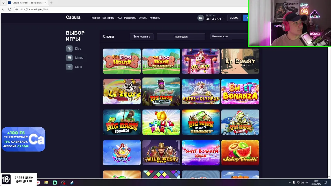The height and width of the screenshot is (186, 331).
Task: Click the Slots icon in sidebar
Action: point(69,67)
